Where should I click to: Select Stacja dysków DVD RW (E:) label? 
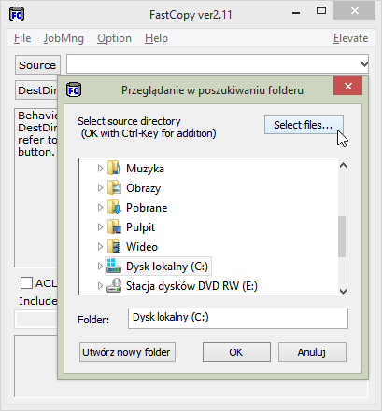click(x=191, y=286)
